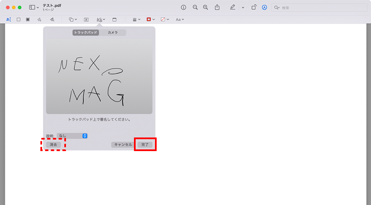Open the Aa text style dropdown
371x205 pixels.
coord(179,19)
